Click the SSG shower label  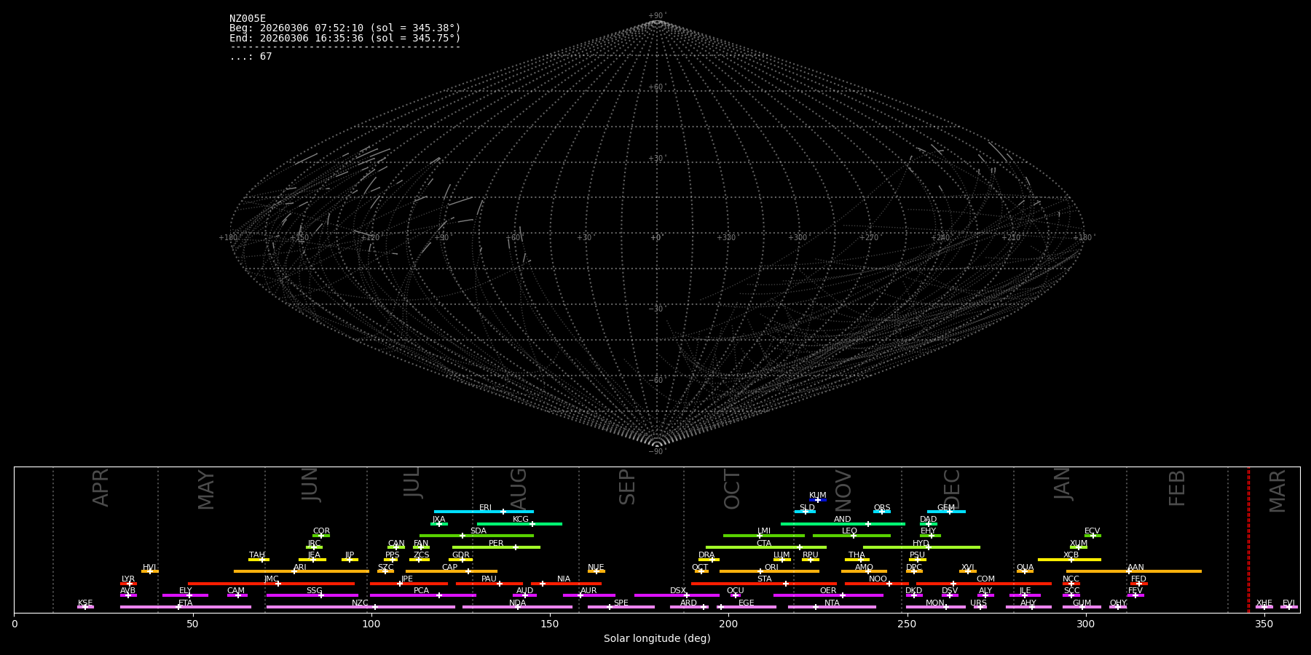click(314, 591)
